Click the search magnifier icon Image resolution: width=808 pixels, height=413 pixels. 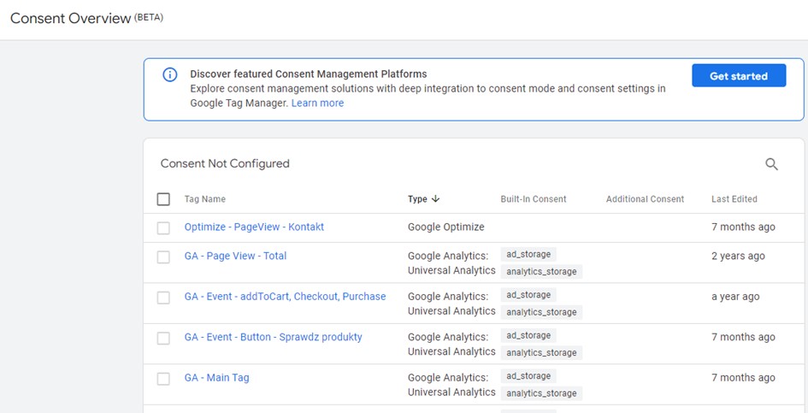tap(771, 164)
